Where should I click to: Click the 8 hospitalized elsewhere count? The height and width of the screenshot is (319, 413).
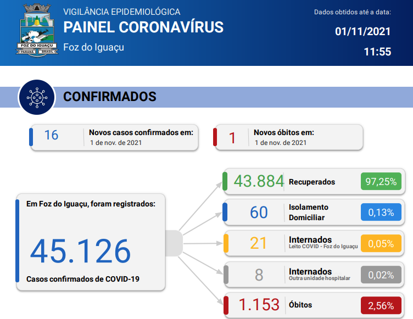(x=259, y=275)
